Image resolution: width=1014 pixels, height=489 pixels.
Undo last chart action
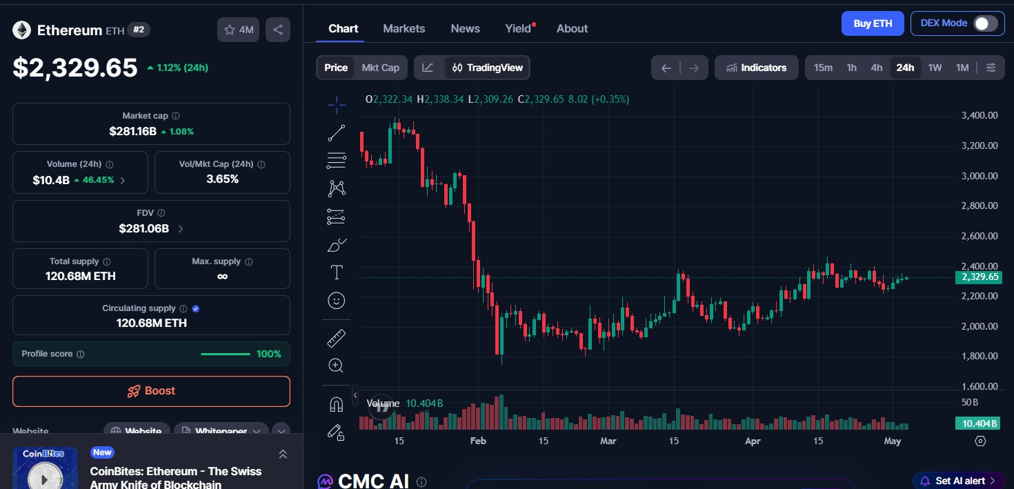point(666,68)
